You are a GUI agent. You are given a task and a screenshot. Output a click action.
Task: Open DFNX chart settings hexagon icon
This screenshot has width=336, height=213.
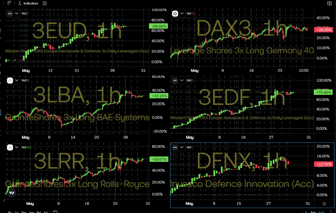[324, 204]
